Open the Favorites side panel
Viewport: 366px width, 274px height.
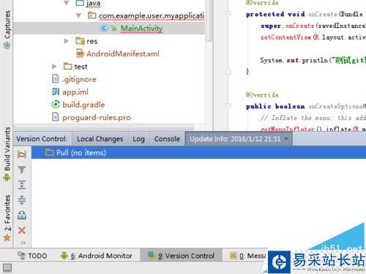click(7, 218)
